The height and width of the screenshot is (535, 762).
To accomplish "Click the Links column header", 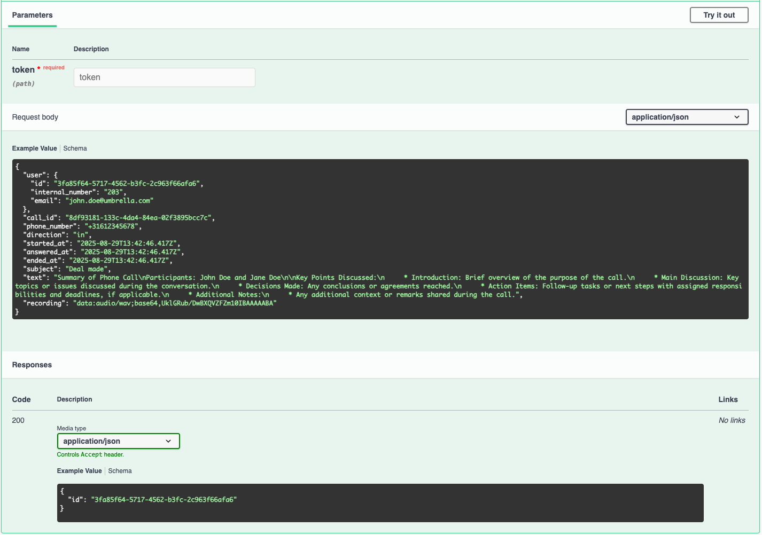I will click(x=728, y=399).
